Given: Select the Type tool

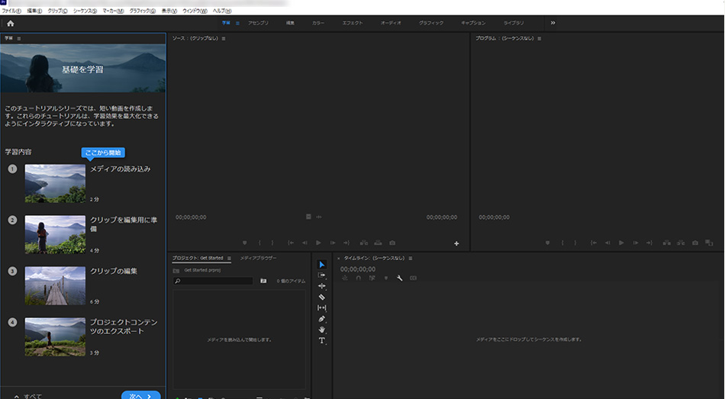Looking at the screenshot, I should pos(321,340).
